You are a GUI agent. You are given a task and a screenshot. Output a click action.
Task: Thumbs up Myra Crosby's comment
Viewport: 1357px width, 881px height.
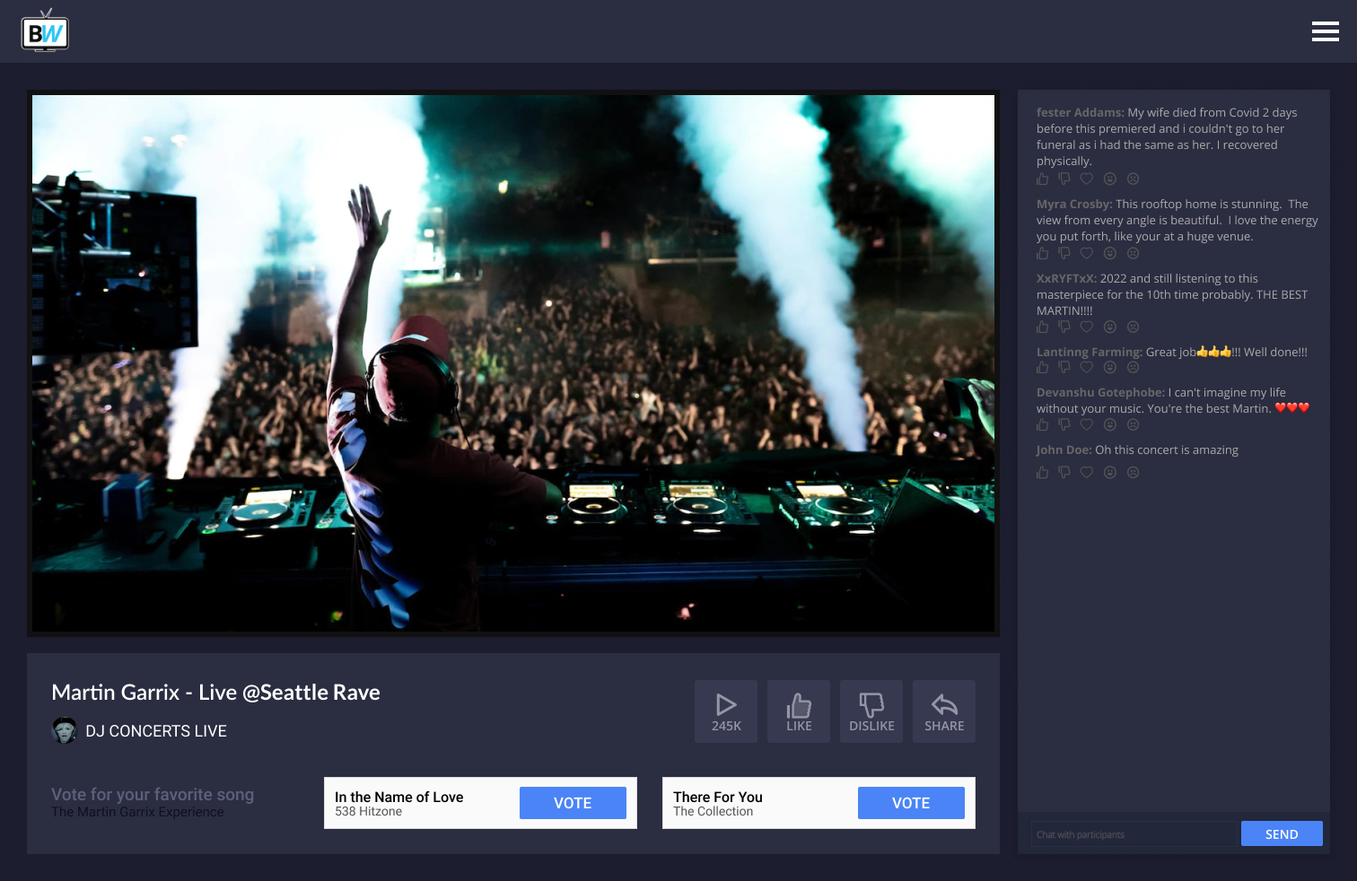click(1042, 253)
